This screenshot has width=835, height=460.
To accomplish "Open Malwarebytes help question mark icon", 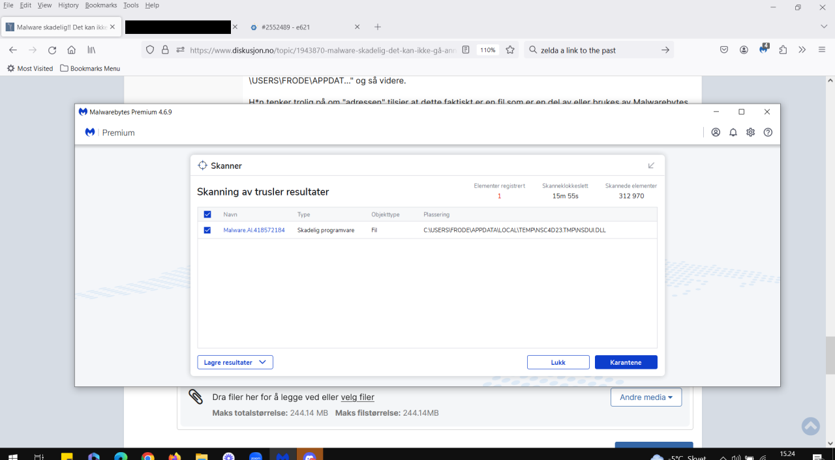I will [x=768, y=132].
